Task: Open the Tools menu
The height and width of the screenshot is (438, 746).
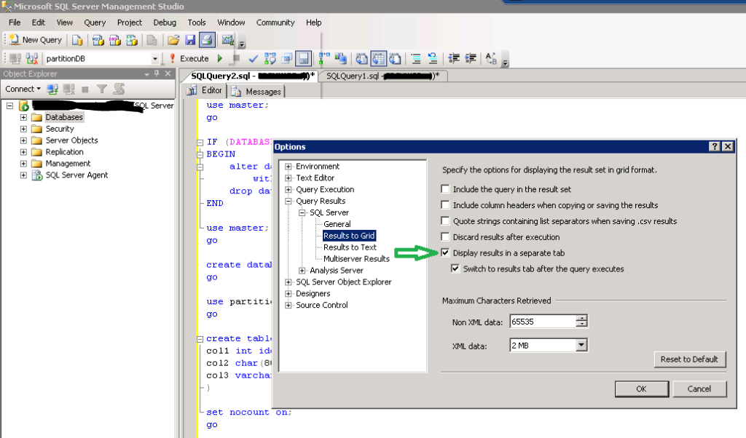Action: (197, 23)
